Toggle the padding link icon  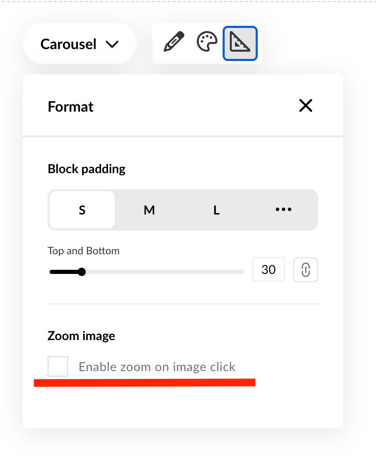tap(305, 270)
